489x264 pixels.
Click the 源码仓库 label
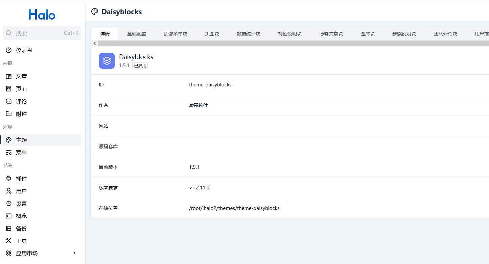(x=108, y=147)
